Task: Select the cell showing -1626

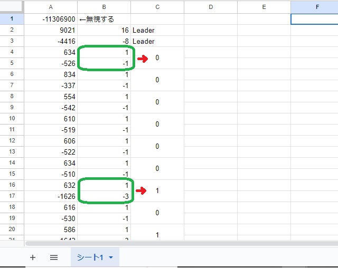Action: 50,196
